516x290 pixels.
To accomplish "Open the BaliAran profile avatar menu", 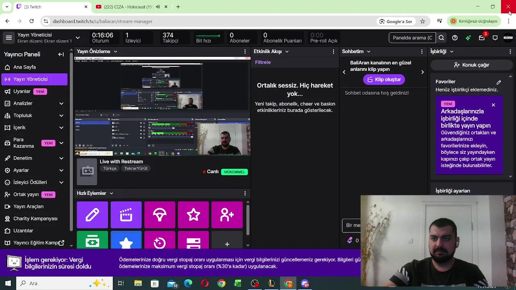I will pyautogui.click(x=508, y=38).
